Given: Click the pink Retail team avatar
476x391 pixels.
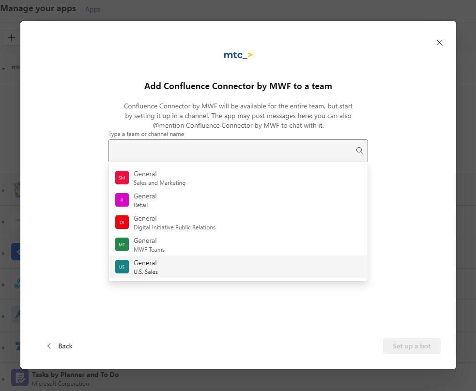Looking at the screenshot, I should tap(122, 200).
